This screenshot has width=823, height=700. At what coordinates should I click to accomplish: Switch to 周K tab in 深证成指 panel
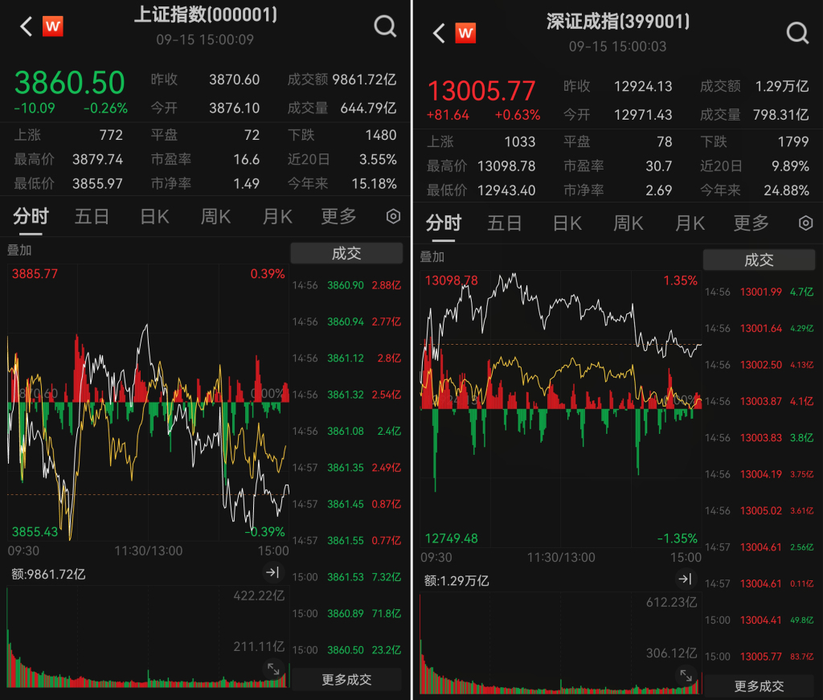coord(628,223)
